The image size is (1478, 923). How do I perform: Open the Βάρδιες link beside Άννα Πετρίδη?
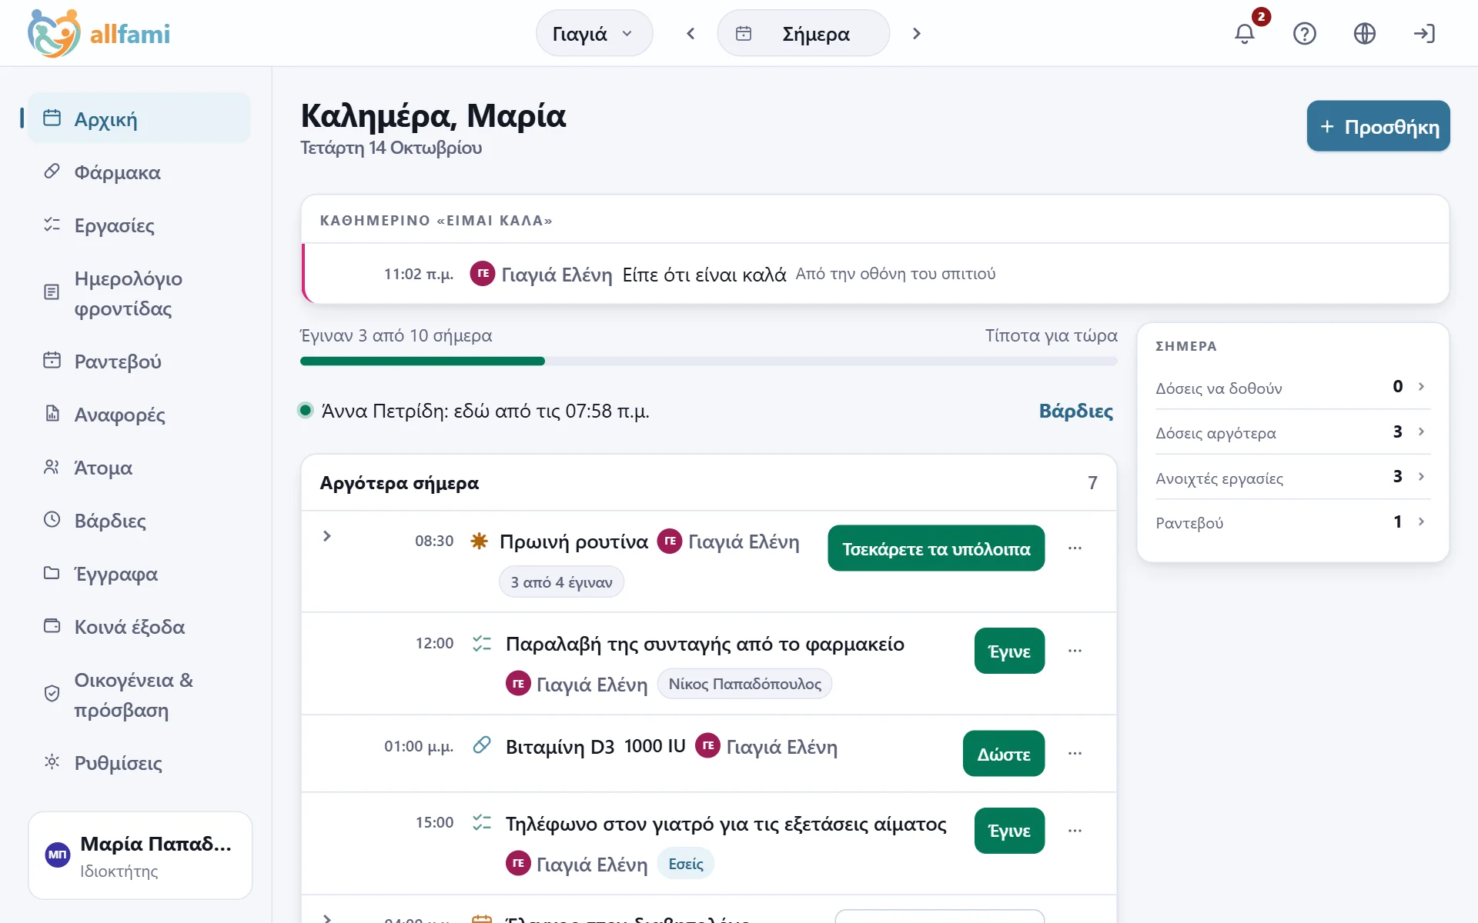(x=1075, y=411)
